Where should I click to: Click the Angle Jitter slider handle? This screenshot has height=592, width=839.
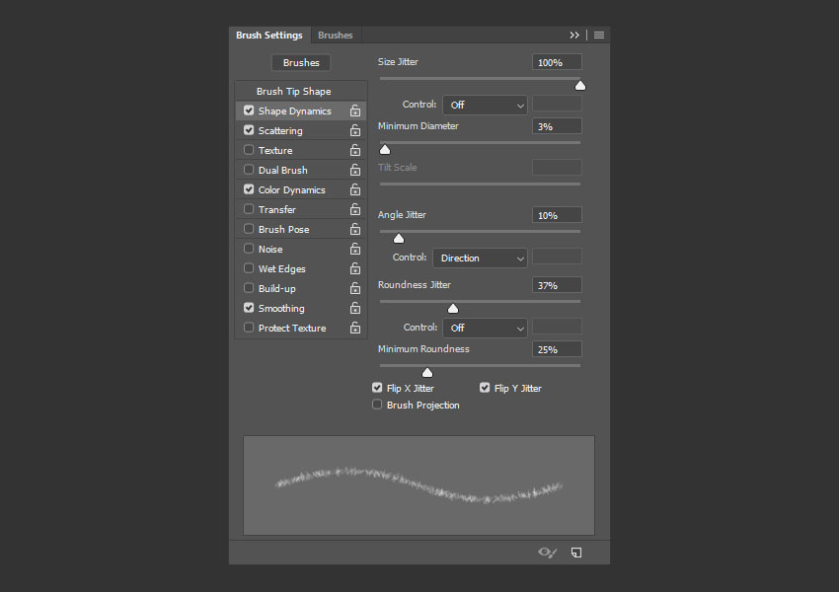(x=399, y=239)
